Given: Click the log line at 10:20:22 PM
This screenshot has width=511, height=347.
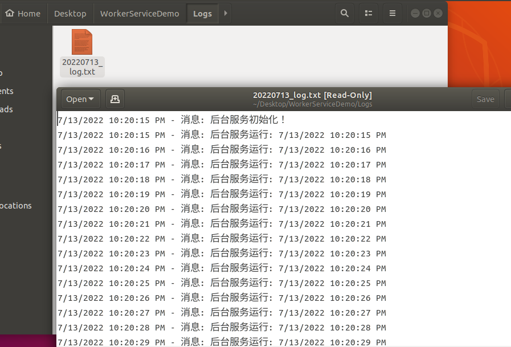Looking at the screenshot, I should [222, 239].
